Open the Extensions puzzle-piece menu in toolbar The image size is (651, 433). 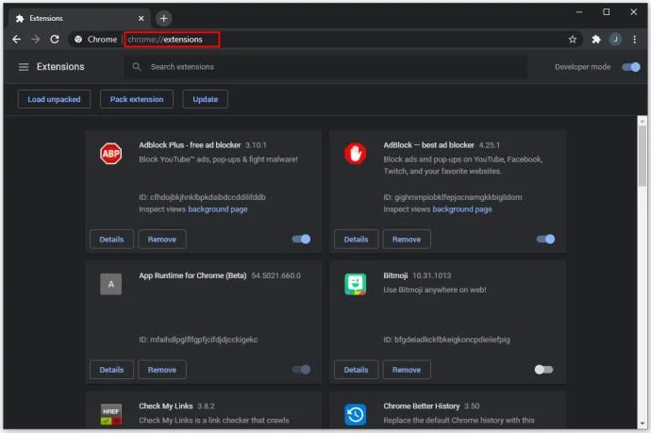[x=596, y=39]
